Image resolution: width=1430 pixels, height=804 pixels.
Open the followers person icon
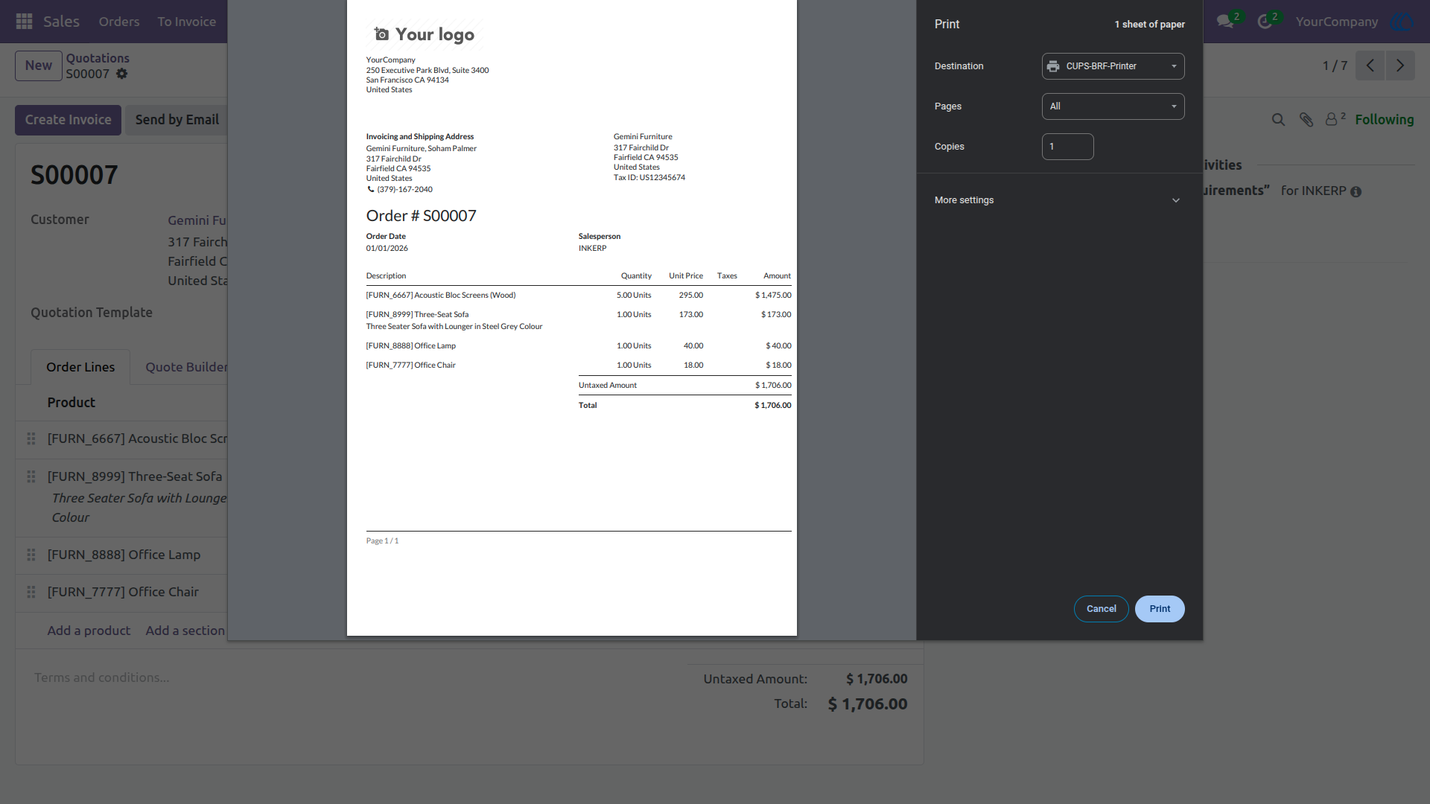pos(1332,119)
